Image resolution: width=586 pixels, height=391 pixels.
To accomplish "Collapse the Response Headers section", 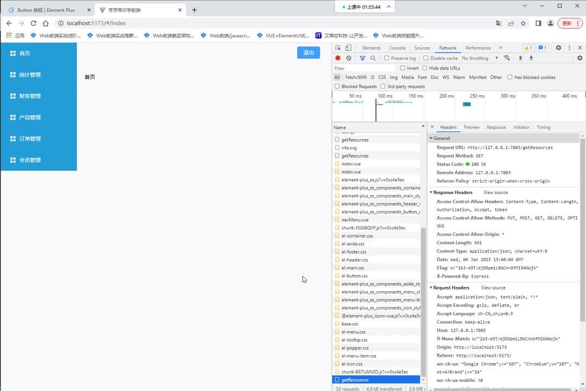I will pos(431,192).
